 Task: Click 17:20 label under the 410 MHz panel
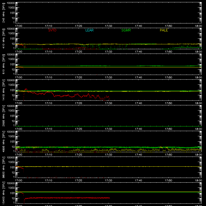(x=79, y=52)
